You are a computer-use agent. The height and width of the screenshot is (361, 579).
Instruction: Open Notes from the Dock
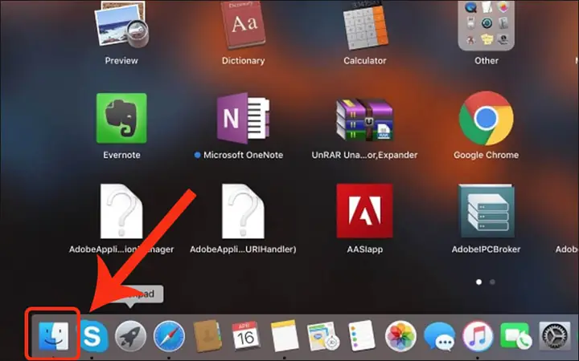285,336
